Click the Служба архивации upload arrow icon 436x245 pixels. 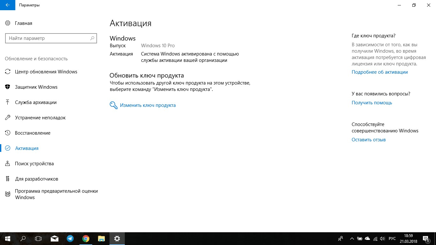pyautogui.click(x=8, y=102)
